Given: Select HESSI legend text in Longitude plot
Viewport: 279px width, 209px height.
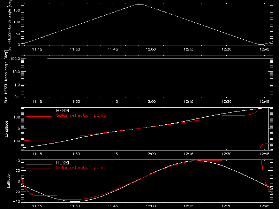Looking at the screenshot, I should click(62, 110).
